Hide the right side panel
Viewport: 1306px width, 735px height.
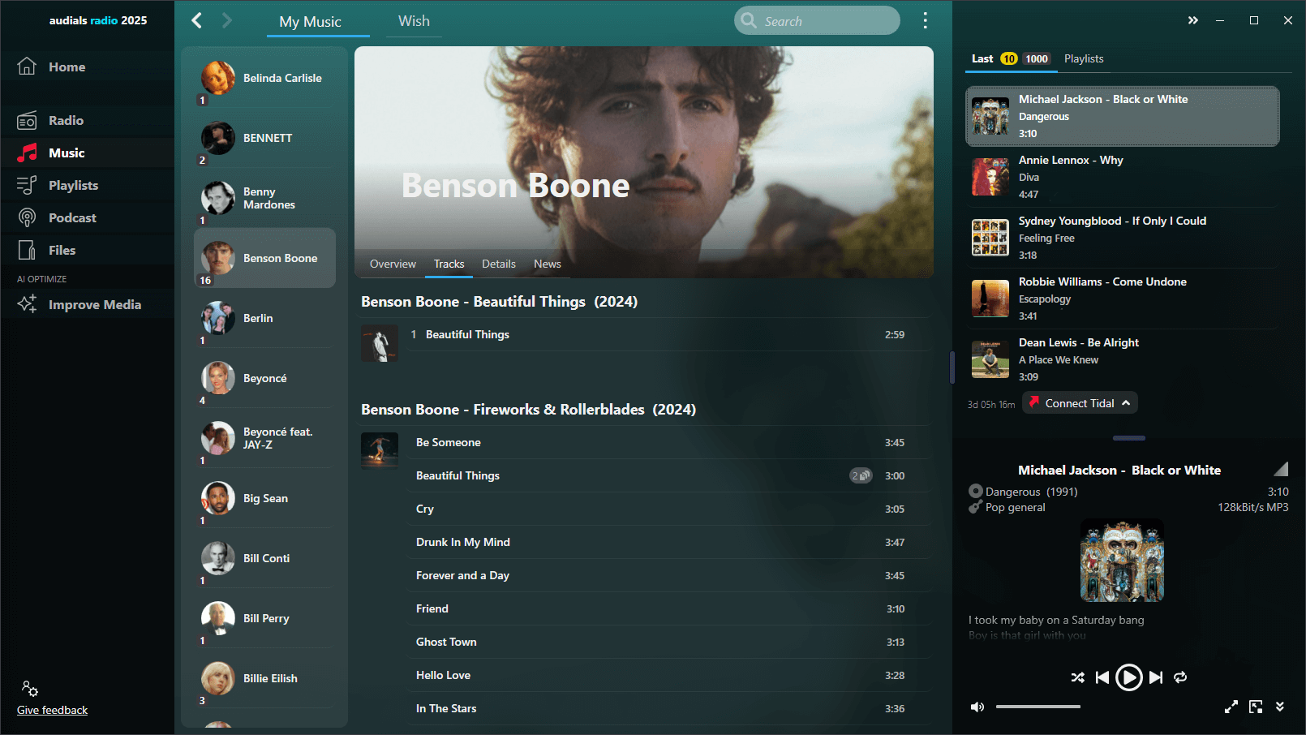(1192, 20)
